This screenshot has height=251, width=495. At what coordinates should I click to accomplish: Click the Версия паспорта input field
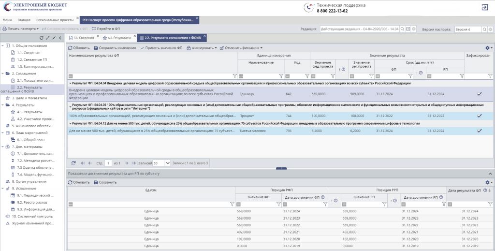click(x=468, y=30)
